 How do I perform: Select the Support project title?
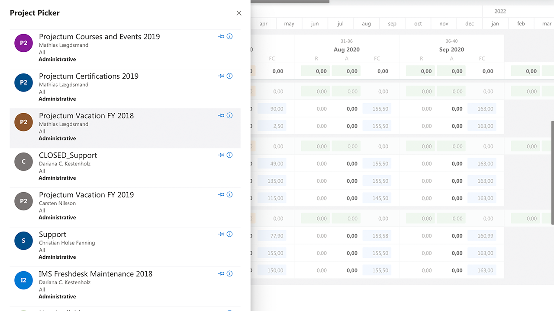(x=52, y=235)
